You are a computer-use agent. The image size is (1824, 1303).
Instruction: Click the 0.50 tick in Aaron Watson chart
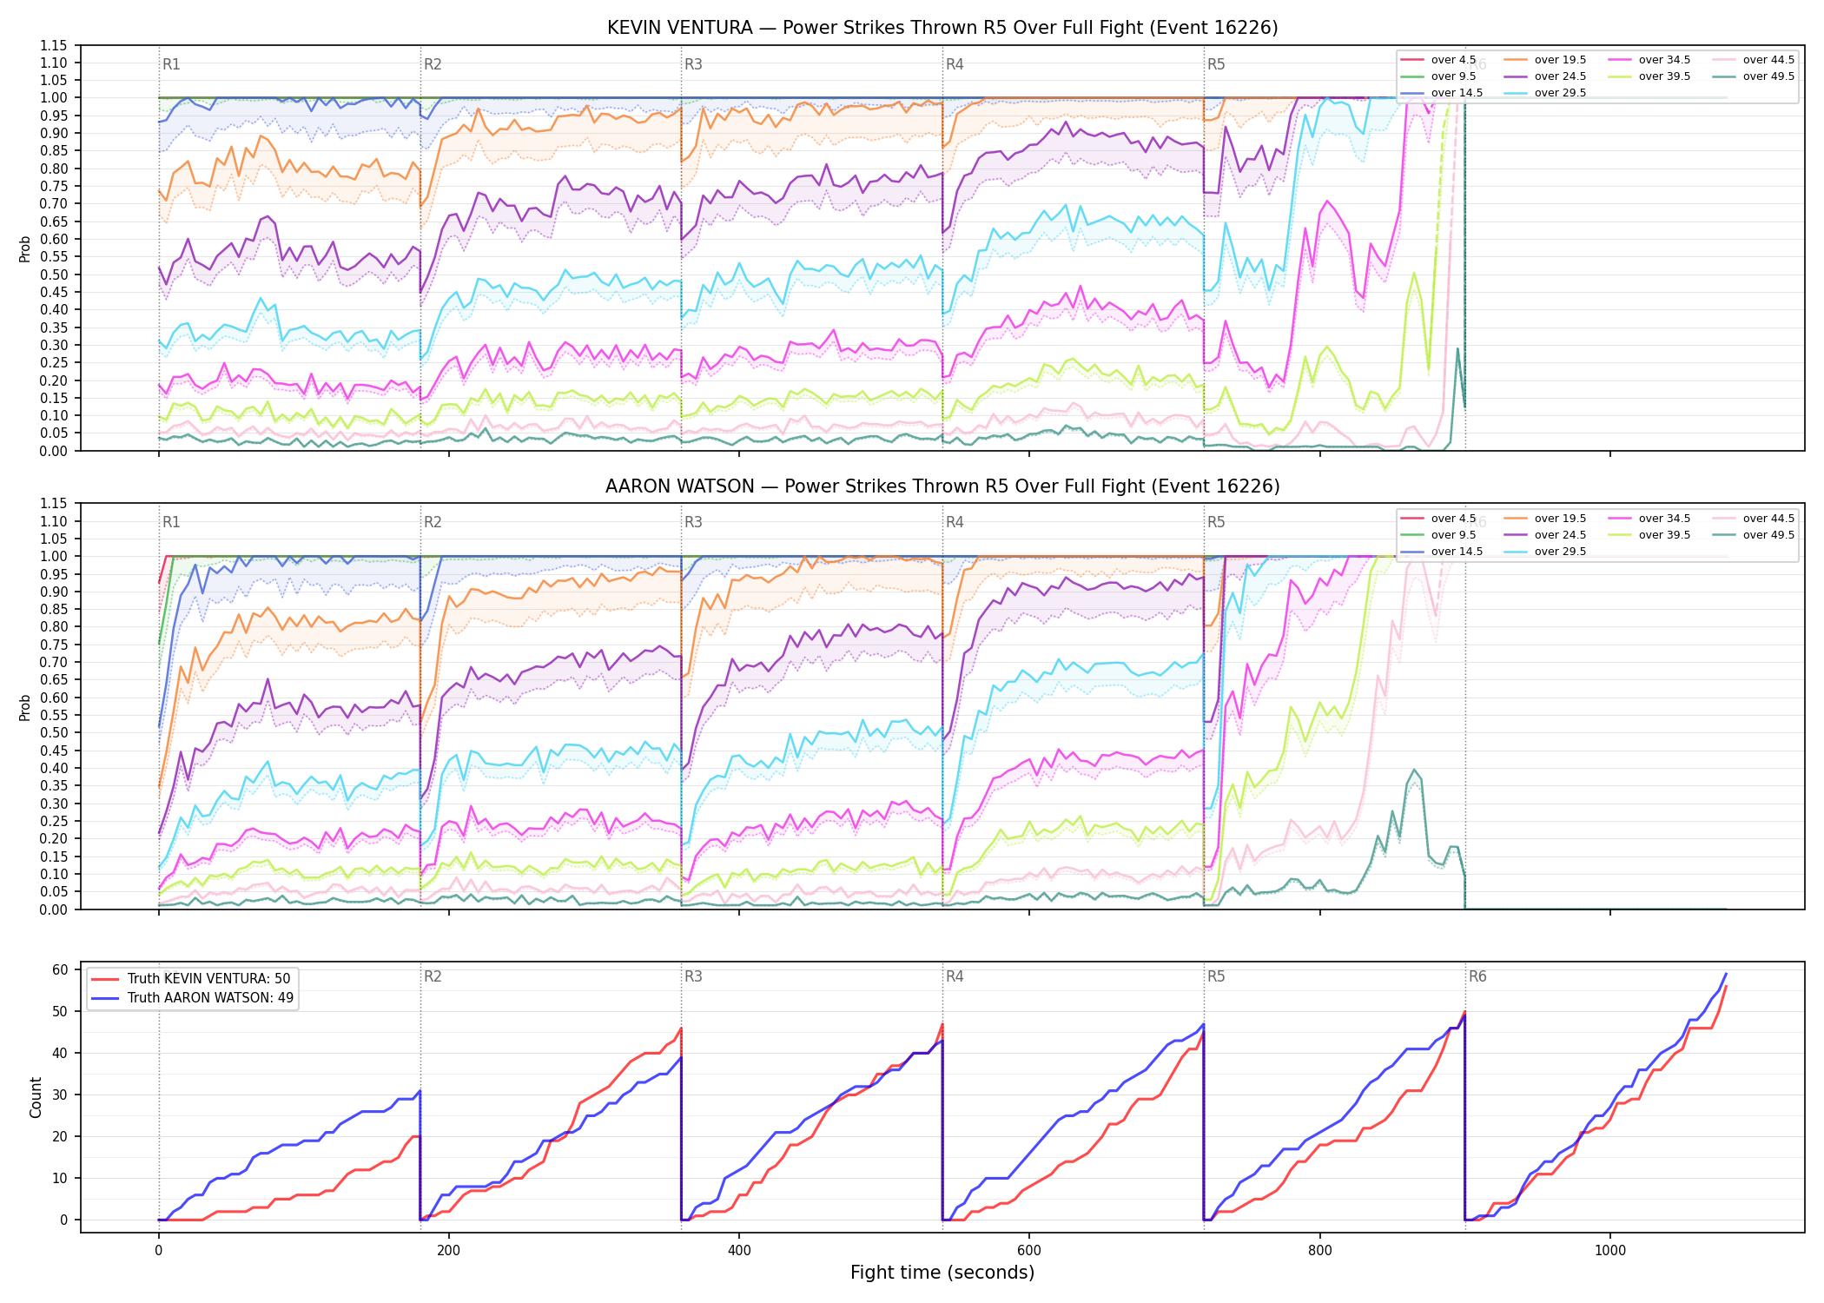tap(53, 733)
